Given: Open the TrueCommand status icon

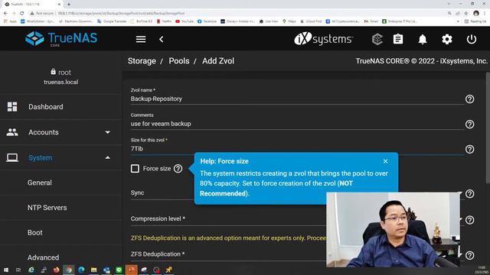Looking at the screenshot, I should 377,39.
